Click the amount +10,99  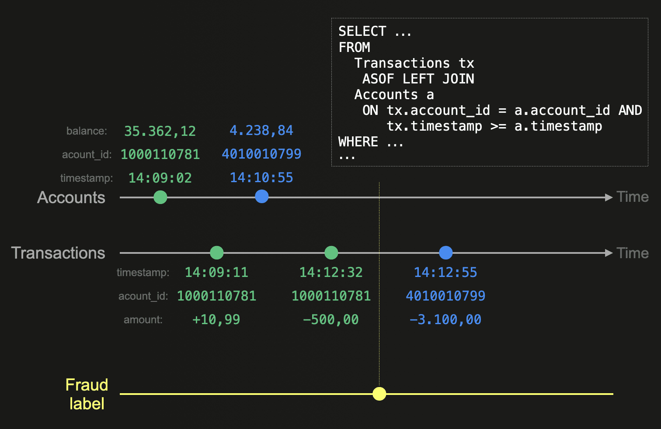click(216, 319)
